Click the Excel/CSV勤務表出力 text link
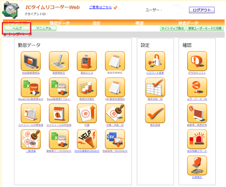The height and width of the screenshot is (187, 226). tap(31, 99)
